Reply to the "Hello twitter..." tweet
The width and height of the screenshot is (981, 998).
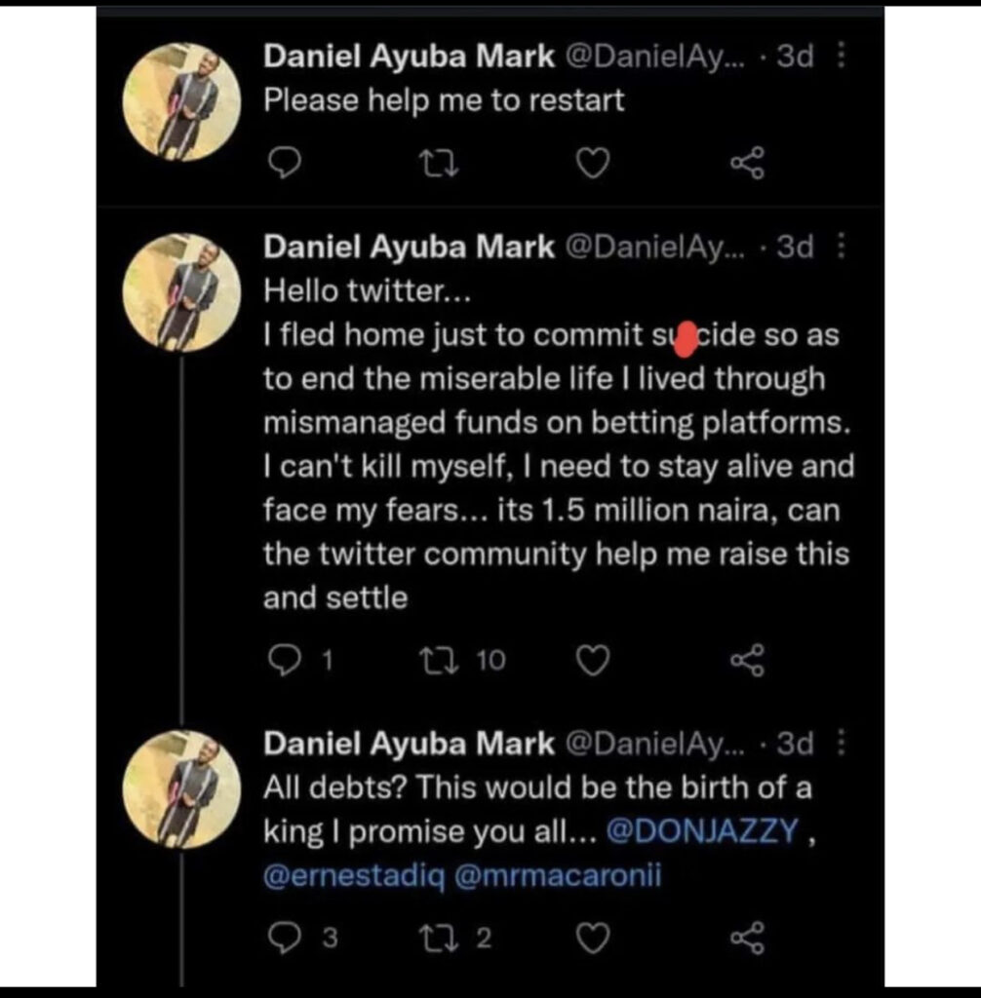(x=283, y=662)
